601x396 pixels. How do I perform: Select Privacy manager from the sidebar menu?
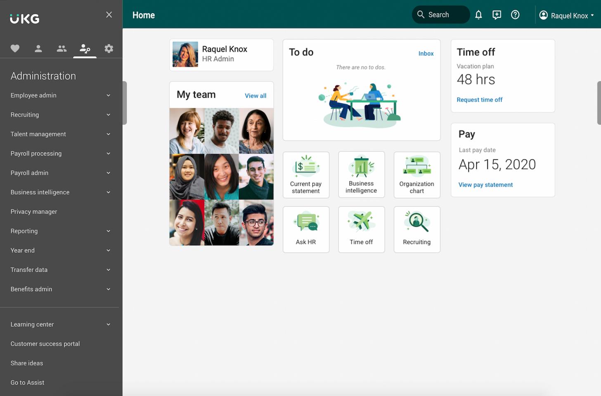click(x=33, y=211)
